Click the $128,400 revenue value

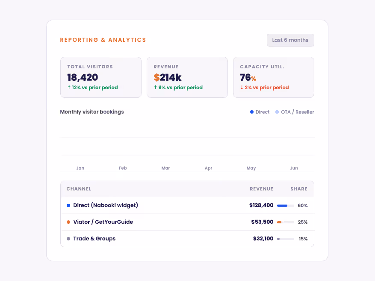click(x=261, y=205)
